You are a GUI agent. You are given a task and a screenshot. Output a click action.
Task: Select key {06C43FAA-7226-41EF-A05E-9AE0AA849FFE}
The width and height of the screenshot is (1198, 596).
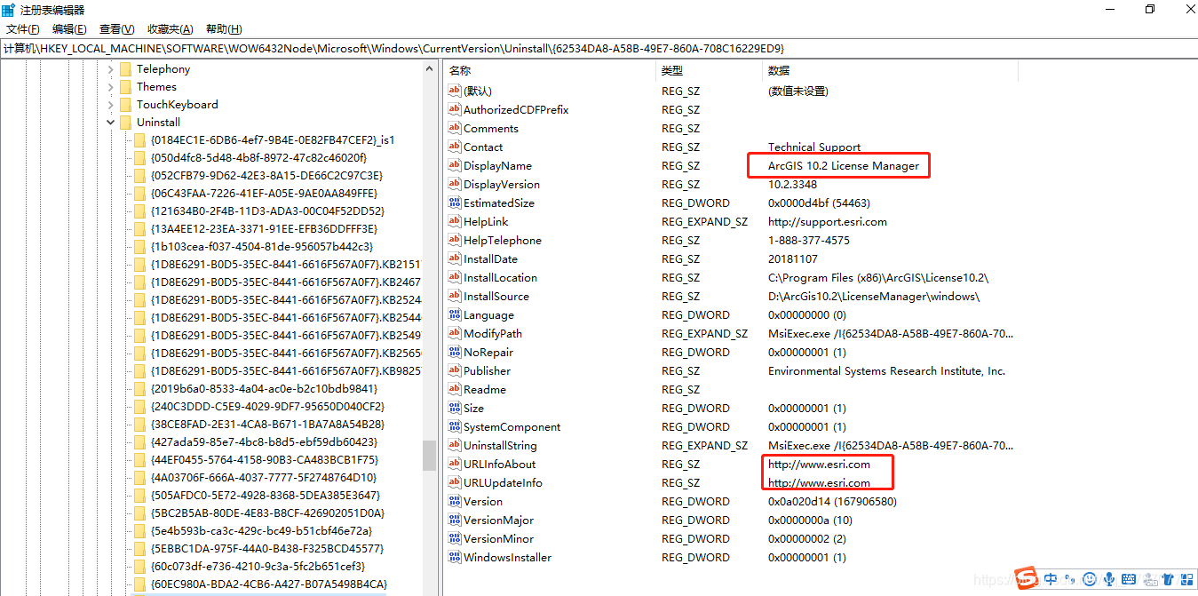(x=264, y=194)
